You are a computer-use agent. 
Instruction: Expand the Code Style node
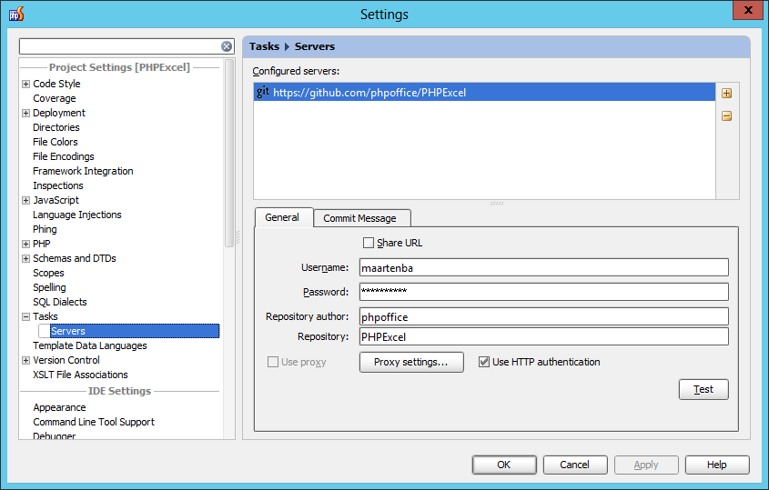pos(26,84)
